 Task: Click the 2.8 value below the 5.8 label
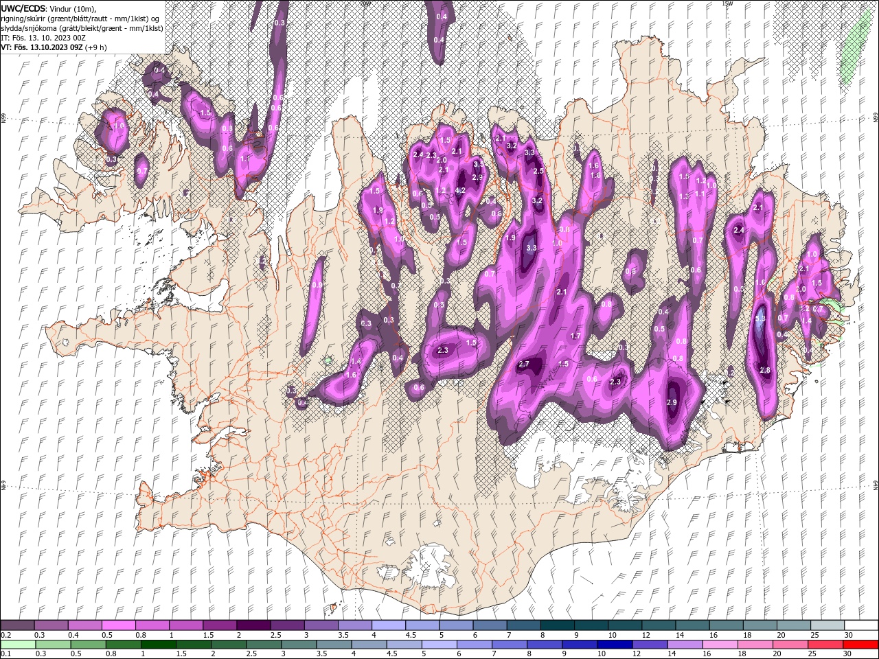[766, 371]
